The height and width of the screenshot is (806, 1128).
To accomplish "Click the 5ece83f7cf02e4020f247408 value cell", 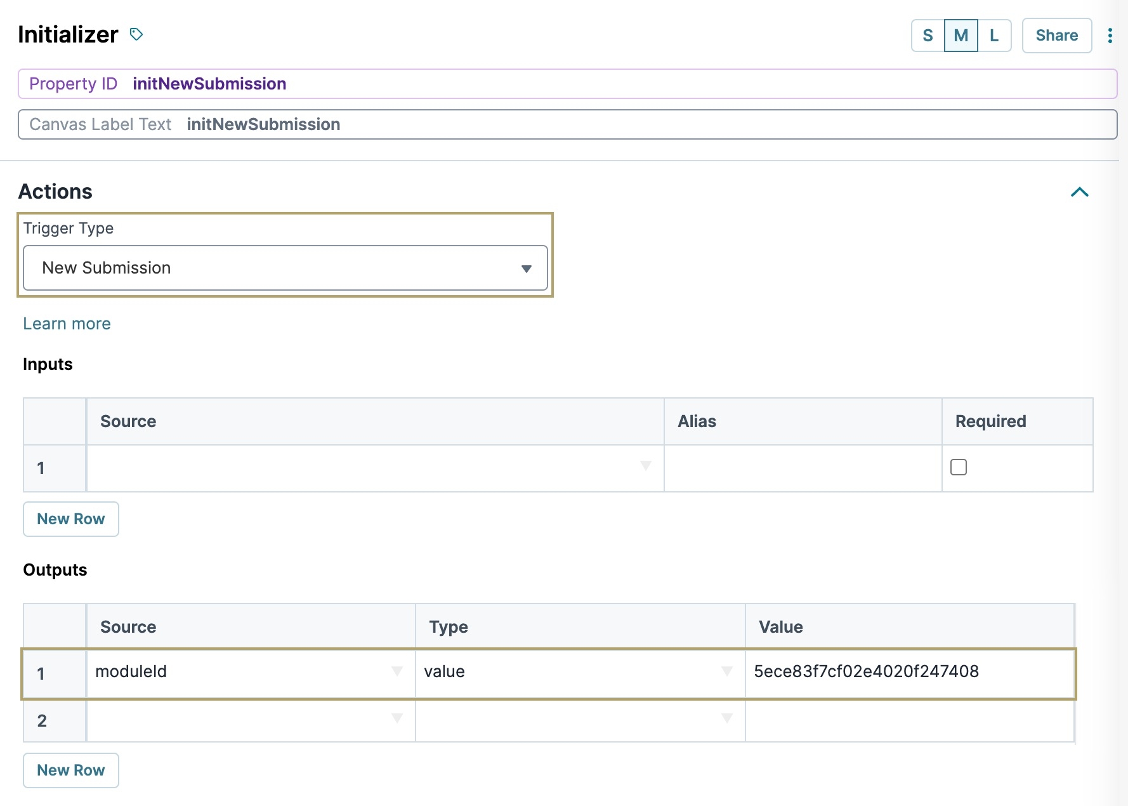I will click(910, 673).
